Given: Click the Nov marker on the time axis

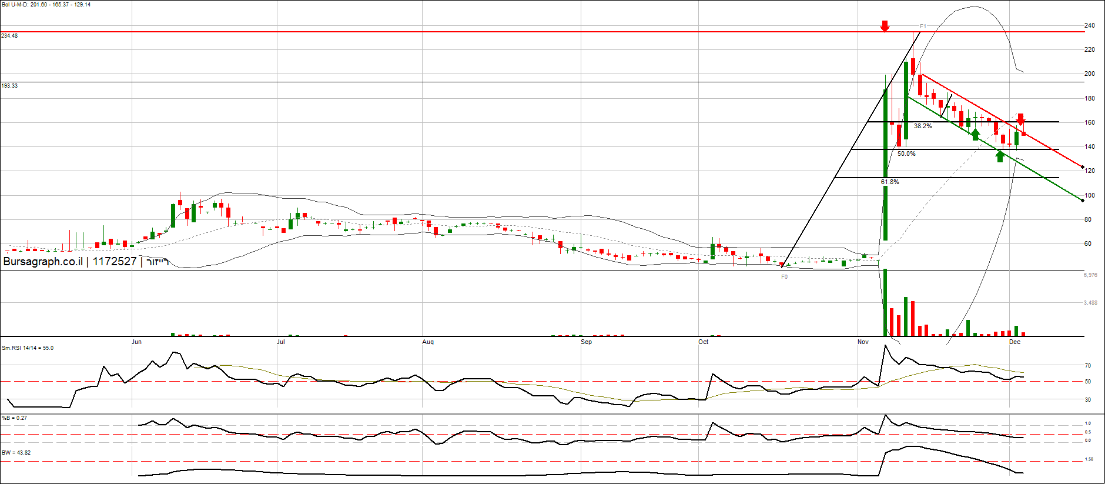Looking at the screenshot, I should click(863, 342).
